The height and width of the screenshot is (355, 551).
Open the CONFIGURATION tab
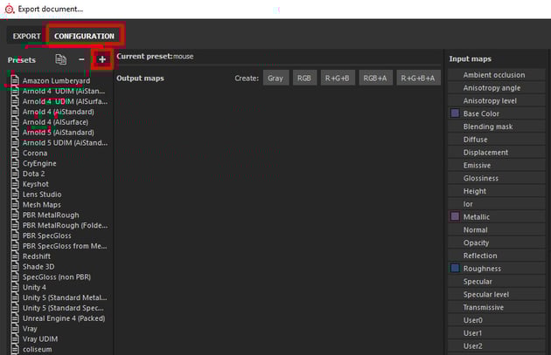point(84,36)
